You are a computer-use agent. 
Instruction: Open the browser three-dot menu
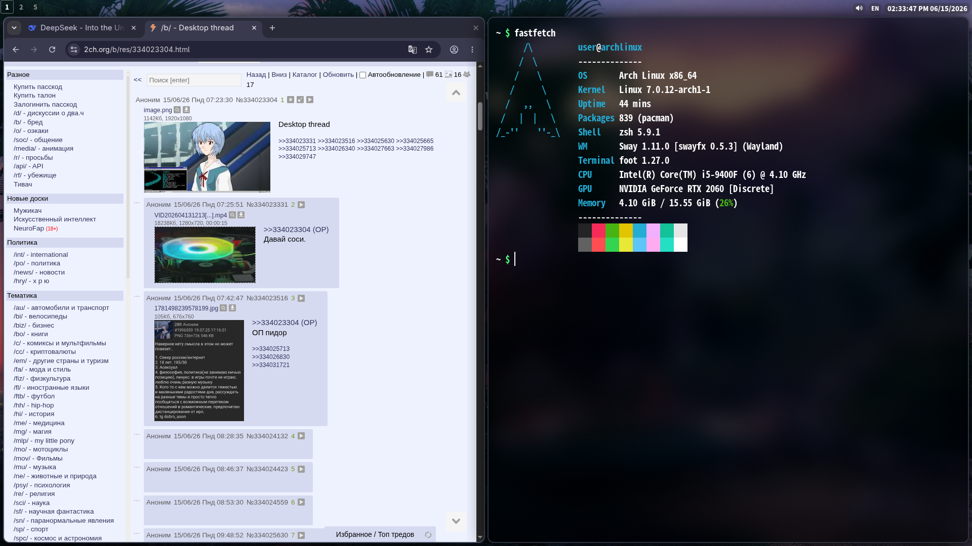pyautogui.click(x=472, y=50)
